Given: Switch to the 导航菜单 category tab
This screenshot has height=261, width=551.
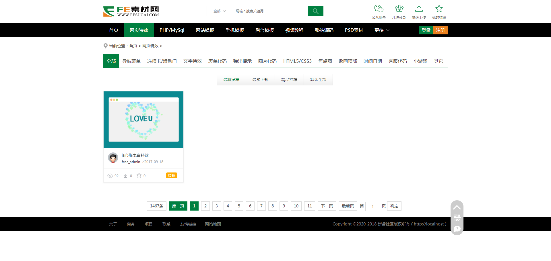Looking at the screenshot, I should click(x=131, y=61).
